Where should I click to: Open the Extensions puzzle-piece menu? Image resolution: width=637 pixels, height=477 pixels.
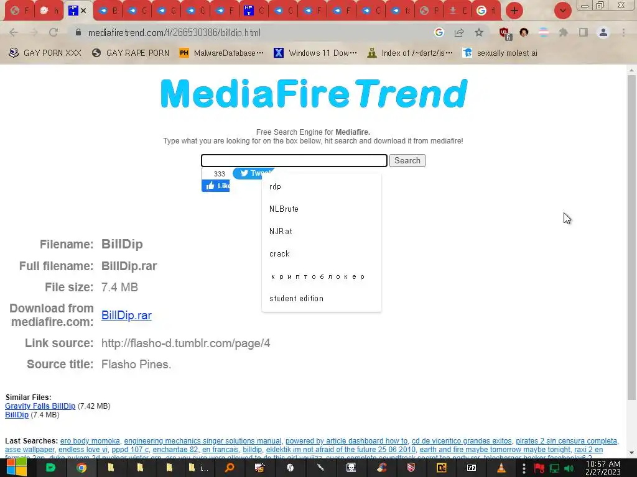point(563,32)
